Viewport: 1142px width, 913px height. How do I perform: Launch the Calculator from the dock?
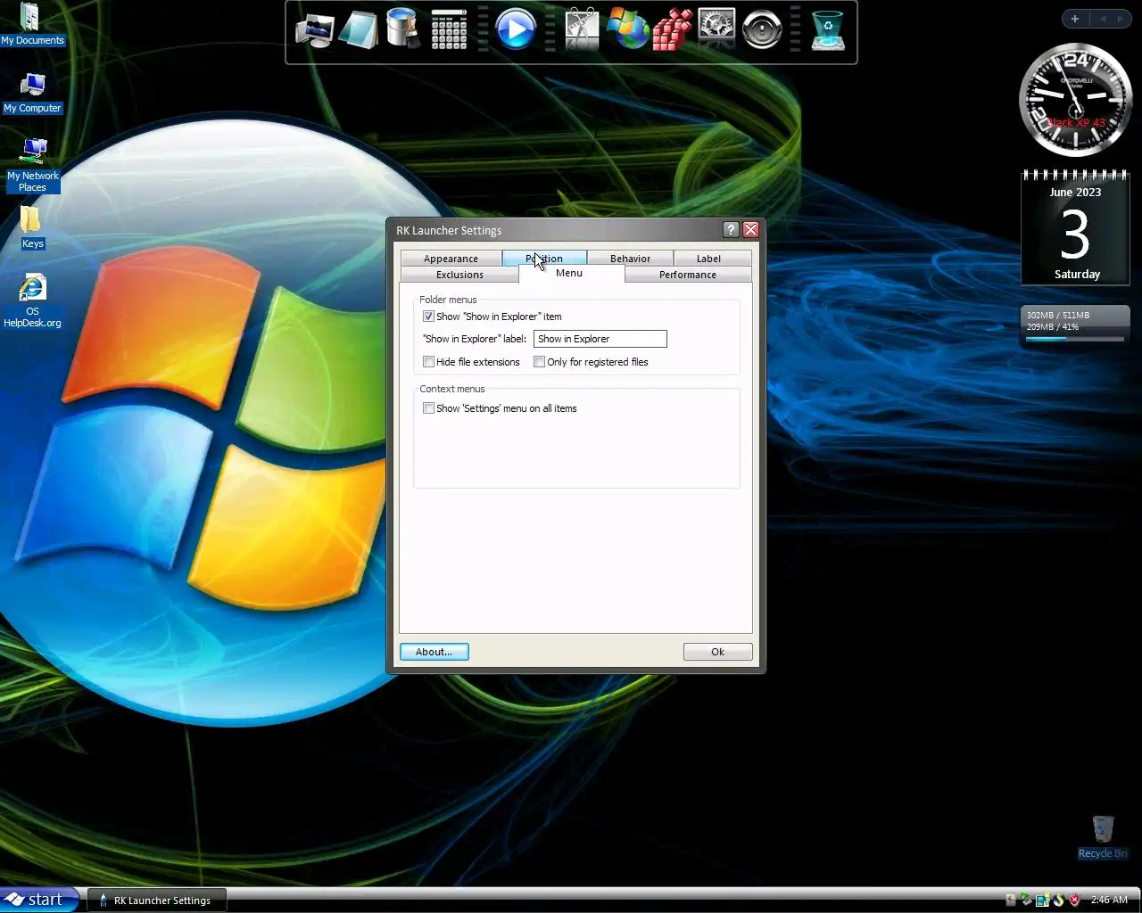449,29
